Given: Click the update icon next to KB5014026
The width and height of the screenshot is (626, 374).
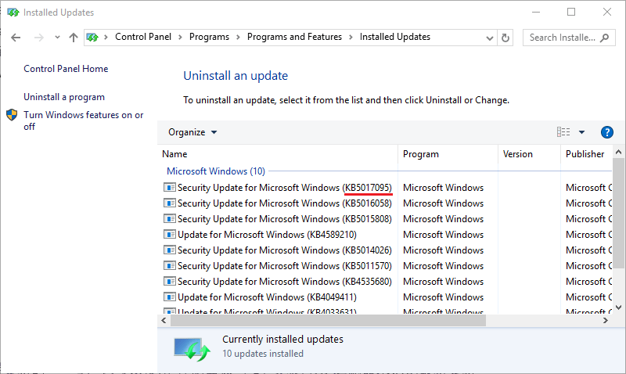Looking at the screenshot, I should click(169, 250).
